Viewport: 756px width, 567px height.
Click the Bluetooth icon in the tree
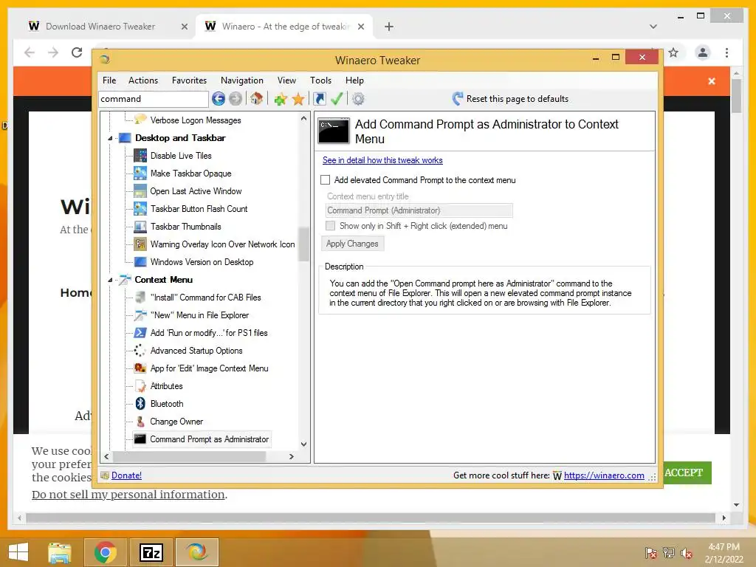140,404
